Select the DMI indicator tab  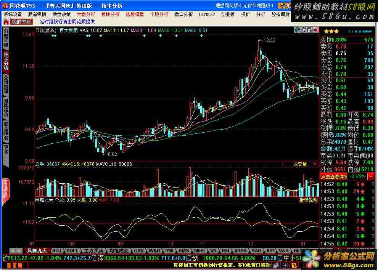[169, 250]
